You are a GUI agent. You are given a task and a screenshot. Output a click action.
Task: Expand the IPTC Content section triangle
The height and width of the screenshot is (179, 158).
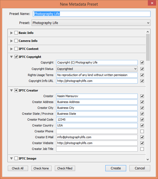point(11,49)
